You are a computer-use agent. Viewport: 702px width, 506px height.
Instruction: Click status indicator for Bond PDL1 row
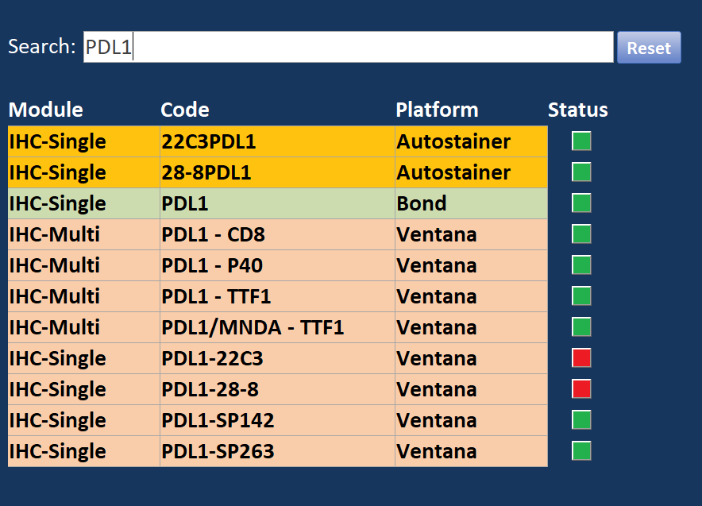pyautogui.click(x=581, y=203)
